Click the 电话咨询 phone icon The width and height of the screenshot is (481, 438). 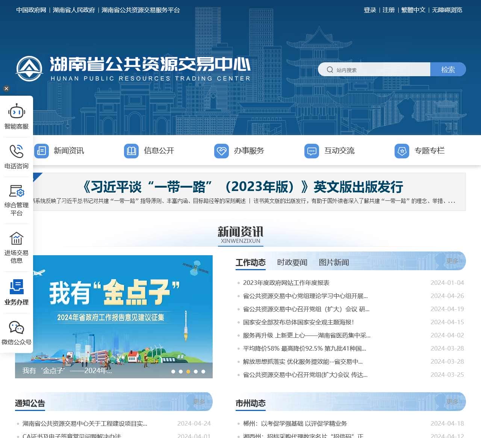pyautogui.click(x=16, y=151)
